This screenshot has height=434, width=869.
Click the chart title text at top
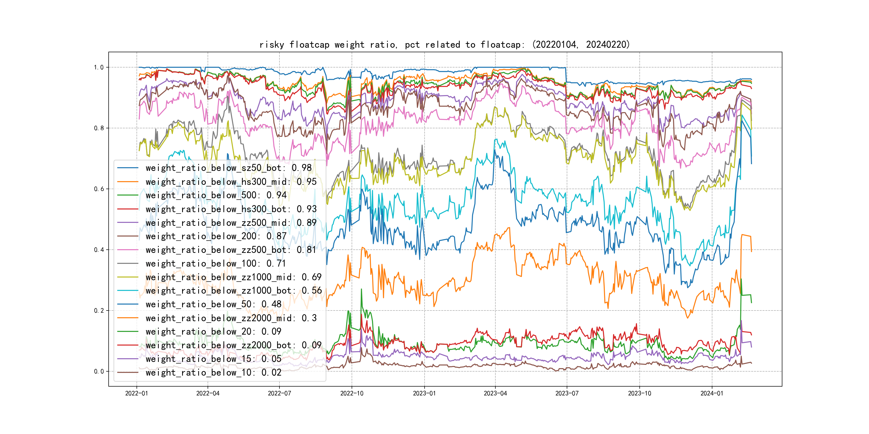[x=444, y=44]
